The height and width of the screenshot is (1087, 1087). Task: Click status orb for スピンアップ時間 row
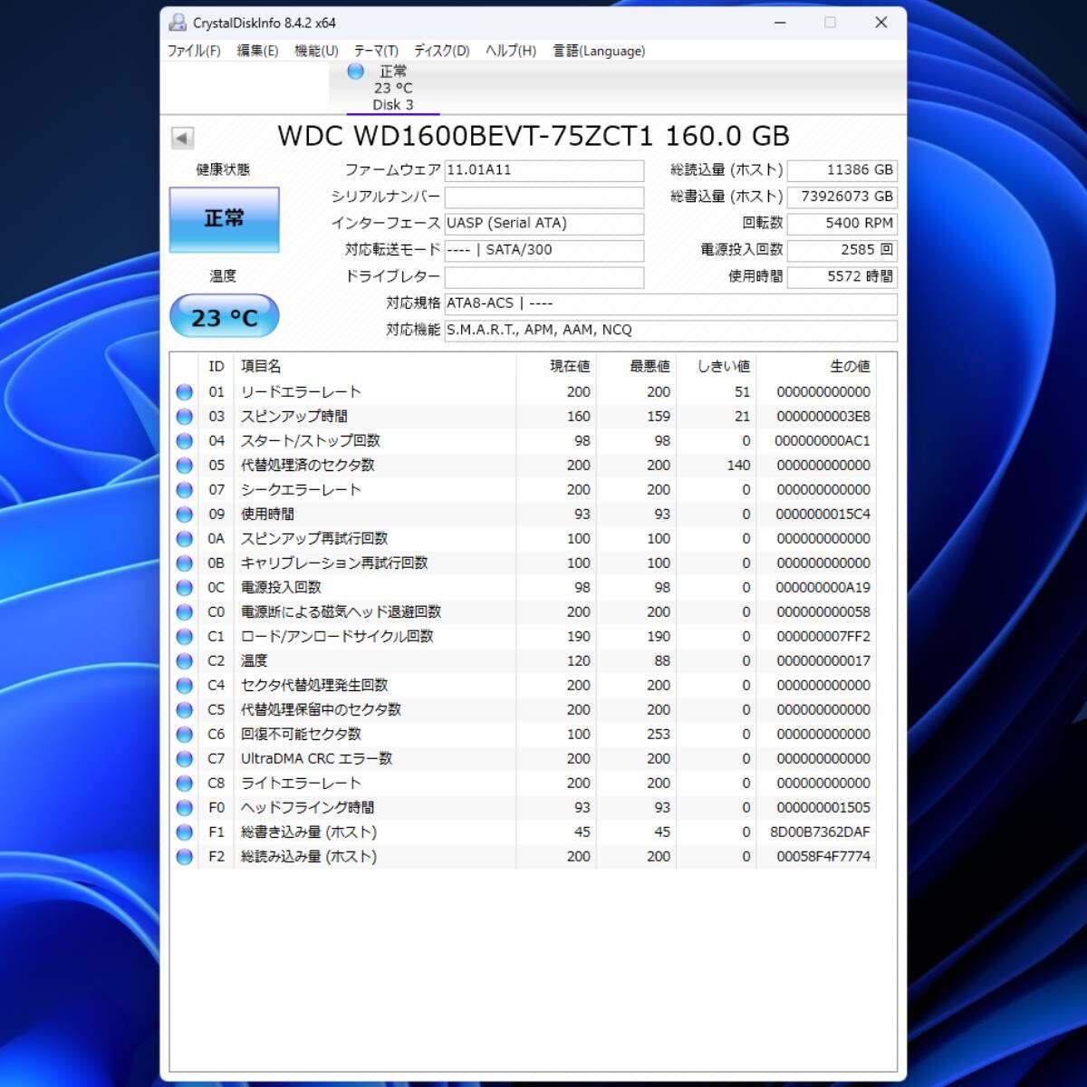tap(185, 417)
